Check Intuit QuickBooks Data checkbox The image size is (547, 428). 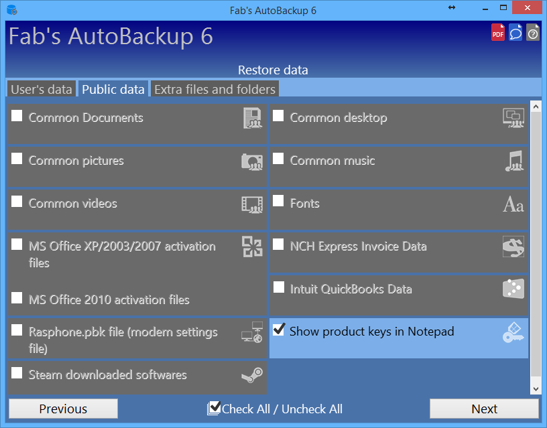(x=279, y=287)
